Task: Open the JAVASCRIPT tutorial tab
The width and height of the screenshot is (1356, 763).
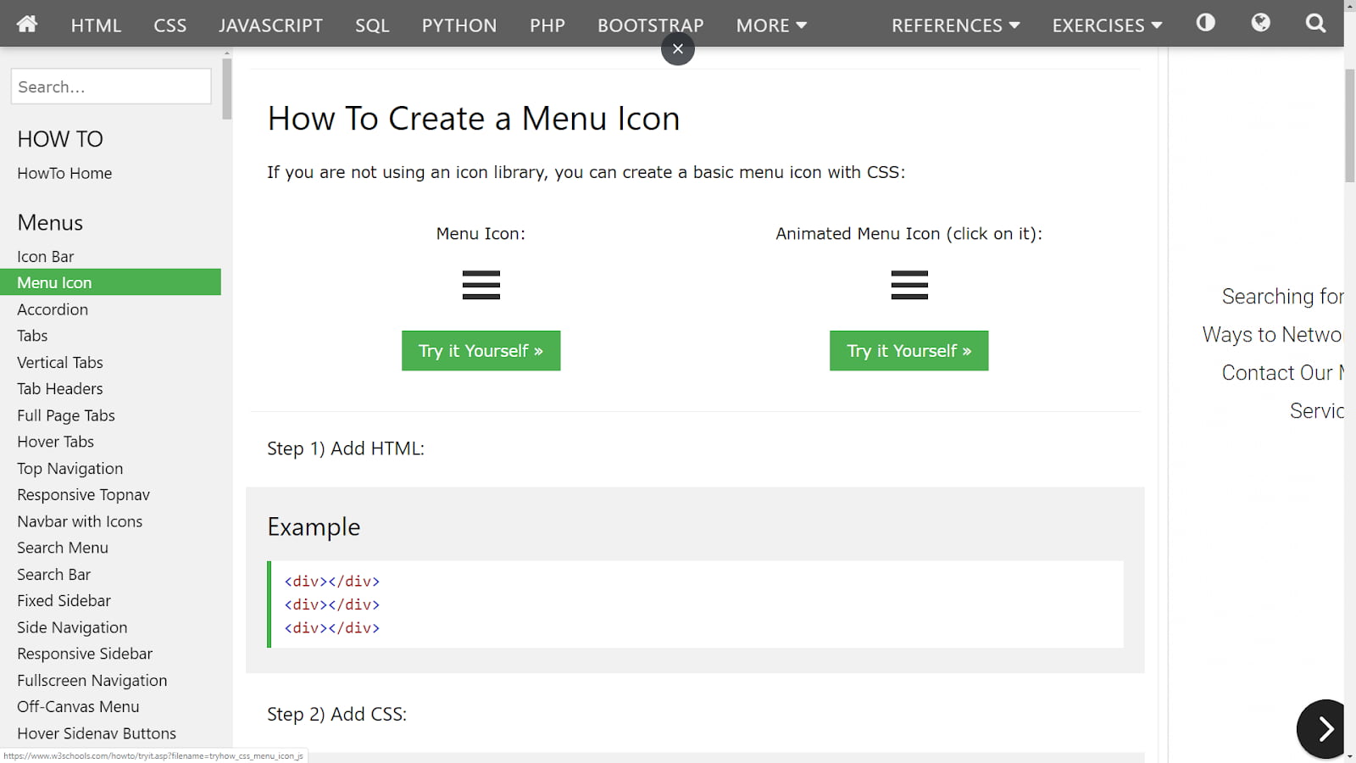Action: tap(270, 25)
